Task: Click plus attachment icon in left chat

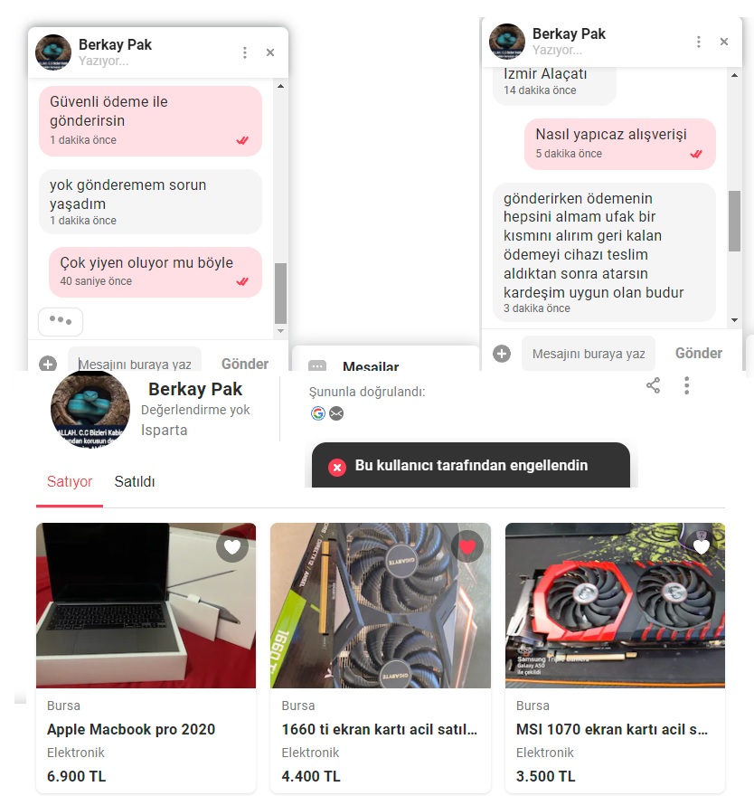Action: tap(48, 364)
